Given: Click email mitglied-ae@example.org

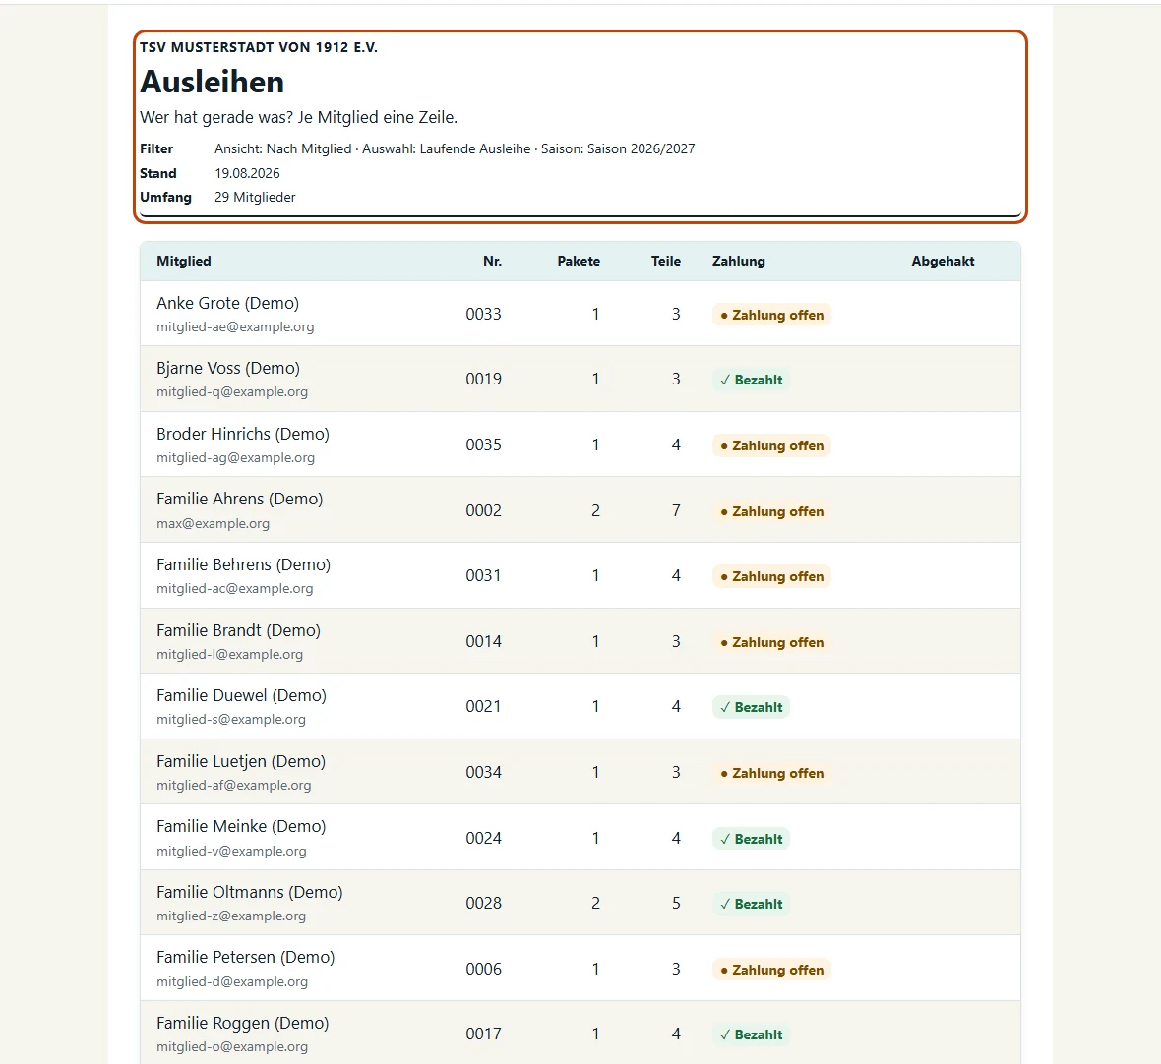Looking at the screenshot, I should 235,327.
